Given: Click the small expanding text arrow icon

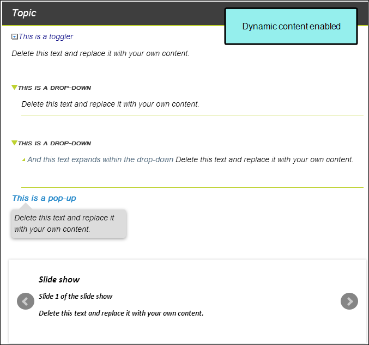Looking at the screenshot, I should tap(23, 160).
